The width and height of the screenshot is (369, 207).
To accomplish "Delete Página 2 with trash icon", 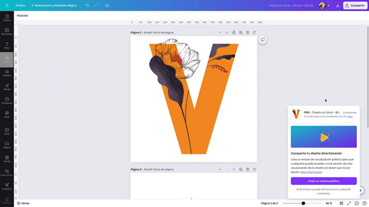I will click(x=248, y=169).
